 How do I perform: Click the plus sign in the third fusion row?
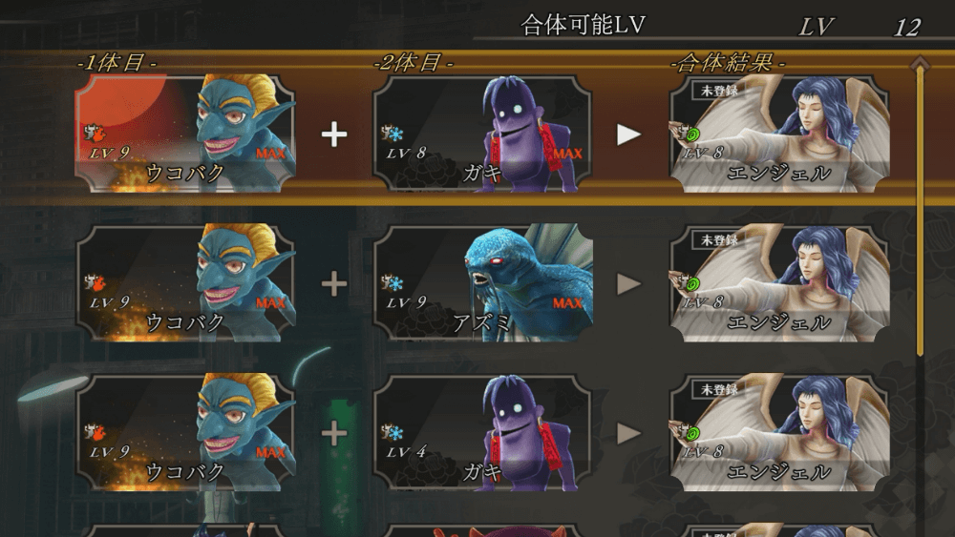point(334,434)
